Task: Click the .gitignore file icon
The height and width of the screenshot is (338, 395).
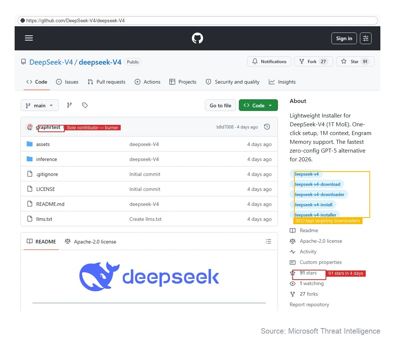Action: tap(30, 174)
